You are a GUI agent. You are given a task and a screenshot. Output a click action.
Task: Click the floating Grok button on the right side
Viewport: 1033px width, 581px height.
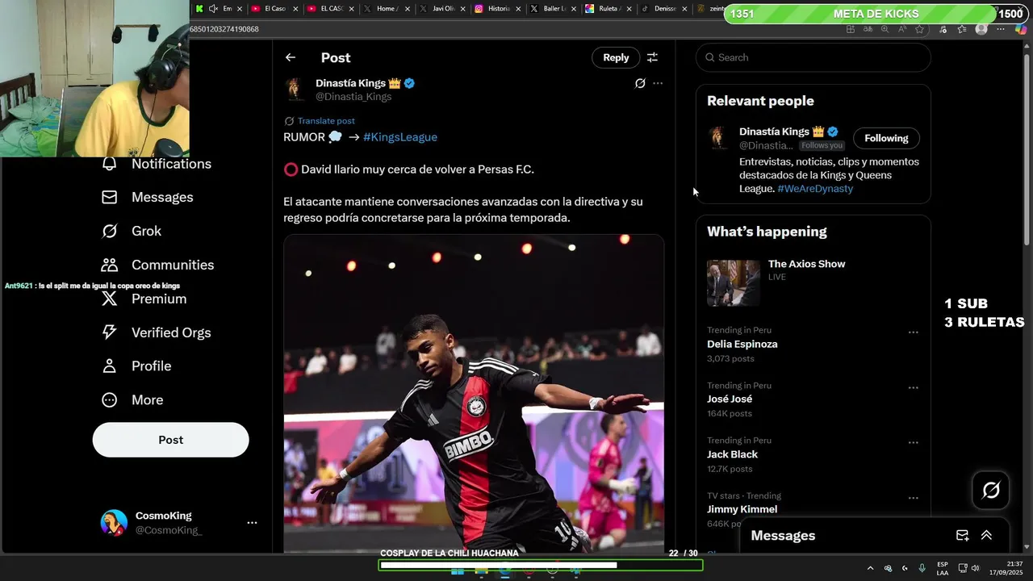pos(991,490)
